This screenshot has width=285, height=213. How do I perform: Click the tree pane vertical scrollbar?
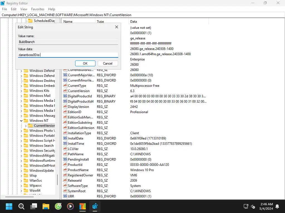point(57,179)
